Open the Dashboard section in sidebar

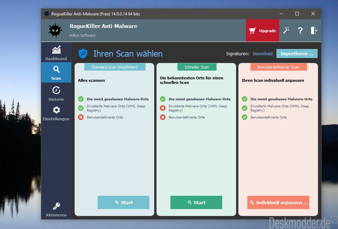click(56, 53)
